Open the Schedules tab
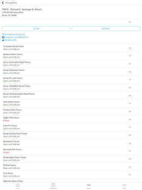The height and width of the screenshot is (190, 142). click(53, 186)
